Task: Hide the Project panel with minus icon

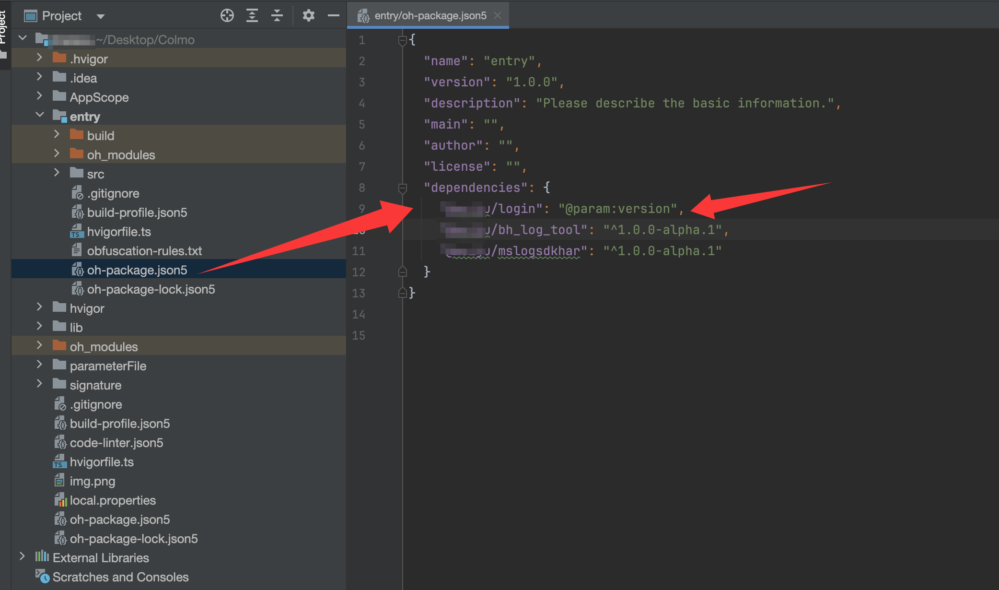Action: [x=334, y=16]
